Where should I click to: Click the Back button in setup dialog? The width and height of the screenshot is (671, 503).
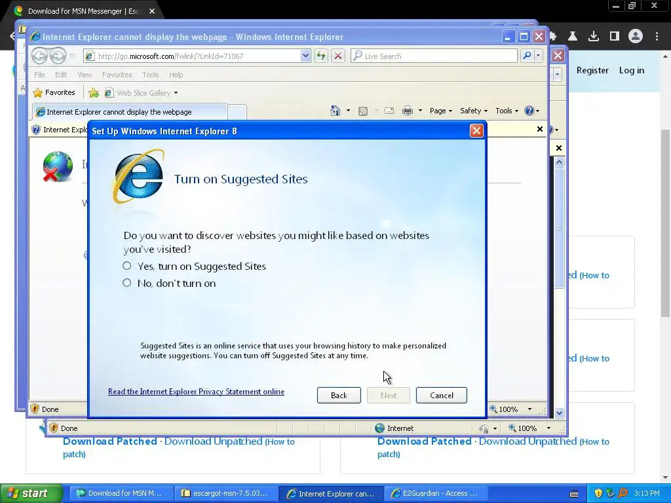(339, 395)
